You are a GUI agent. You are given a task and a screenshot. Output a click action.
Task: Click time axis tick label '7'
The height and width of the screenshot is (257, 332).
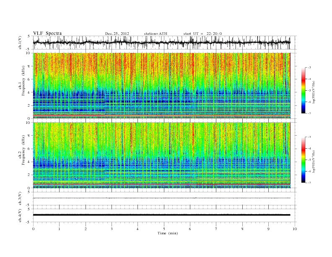tap(216, 229)
